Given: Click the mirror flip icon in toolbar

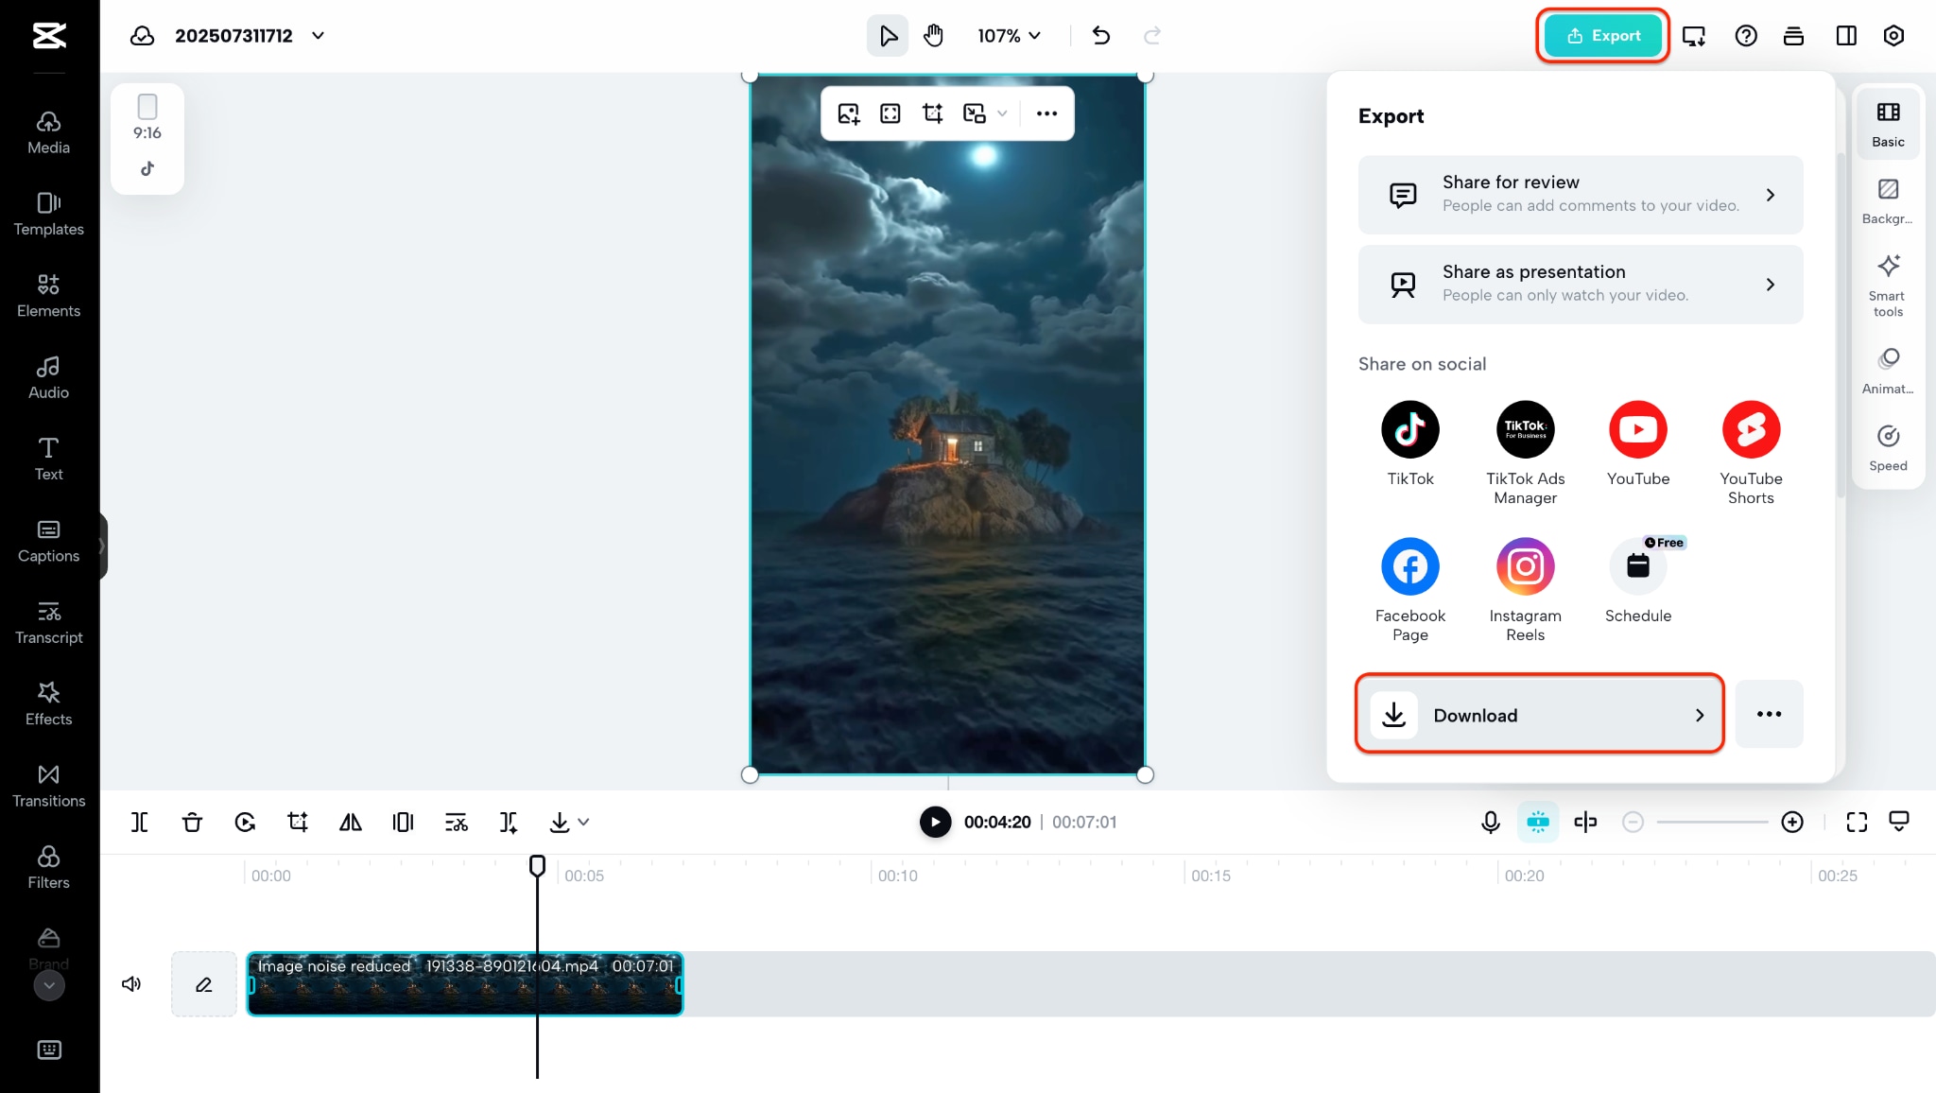Looking at the screenshot, I should pos(350,823).
